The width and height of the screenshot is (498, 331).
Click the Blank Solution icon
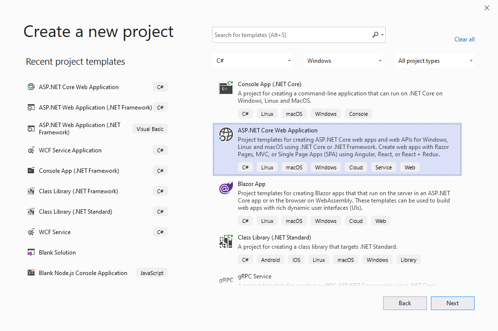[31, 252]
